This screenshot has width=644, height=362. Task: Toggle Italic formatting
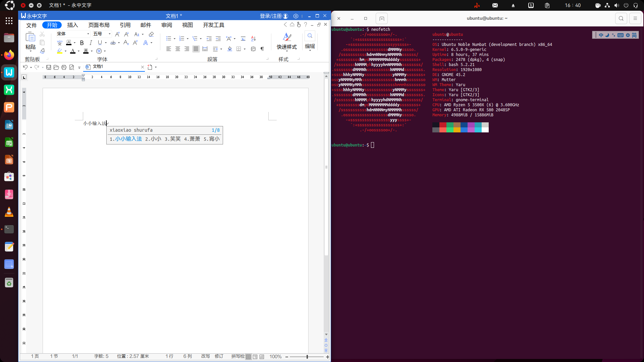[x=91, y=43]
